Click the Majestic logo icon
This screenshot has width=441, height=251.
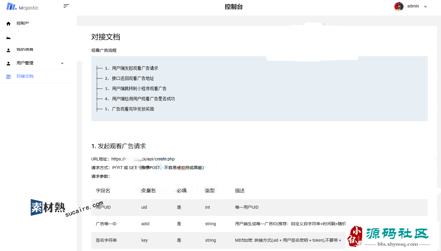pyautogui.click(x=11, y=7)
